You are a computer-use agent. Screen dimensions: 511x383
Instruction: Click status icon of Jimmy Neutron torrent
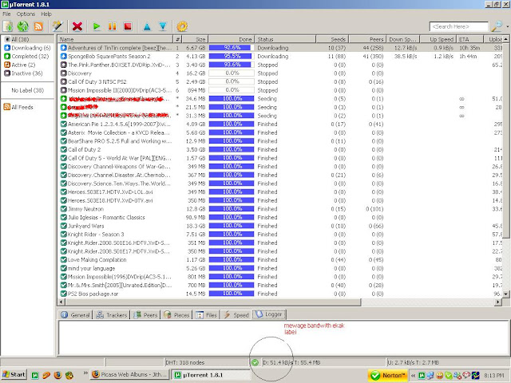[x=64, y=209]
